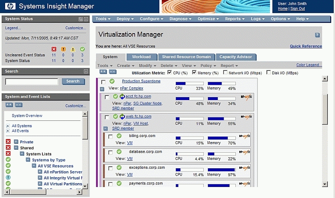Click the minor yellow warning status icon
The height and width of the screenshot is (198, 335).
(73, 49)
